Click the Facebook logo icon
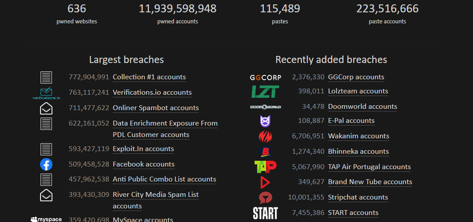 point(46,164)
